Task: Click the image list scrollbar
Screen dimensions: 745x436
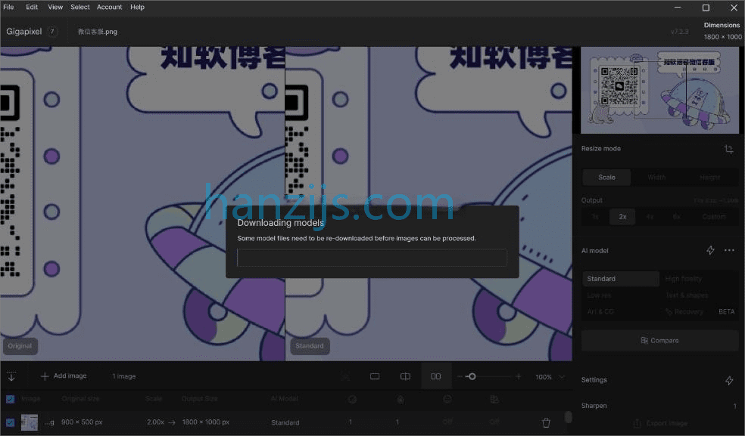Action: [569, 417]
